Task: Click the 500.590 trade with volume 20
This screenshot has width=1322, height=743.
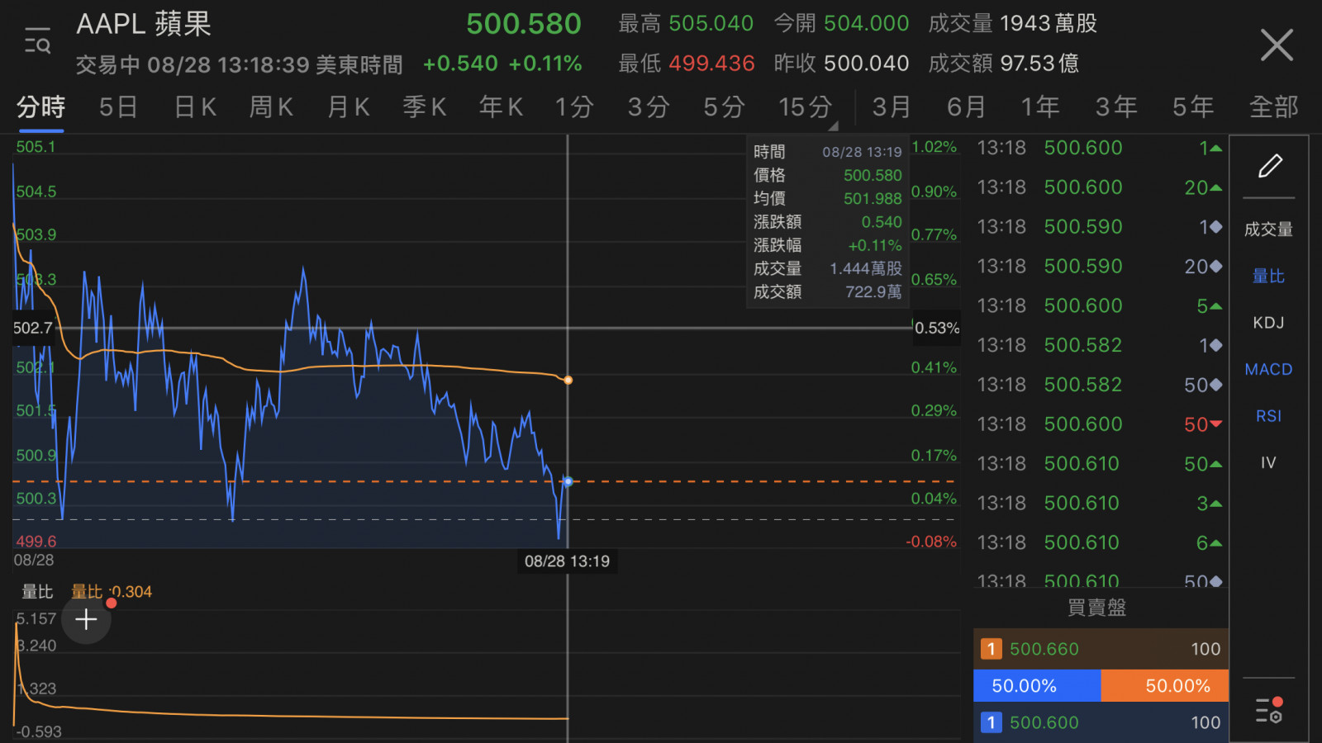Action: [1100, 267]
